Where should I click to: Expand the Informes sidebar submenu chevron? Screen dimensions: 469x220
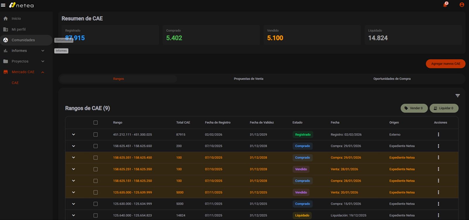(x=43, y=51)
